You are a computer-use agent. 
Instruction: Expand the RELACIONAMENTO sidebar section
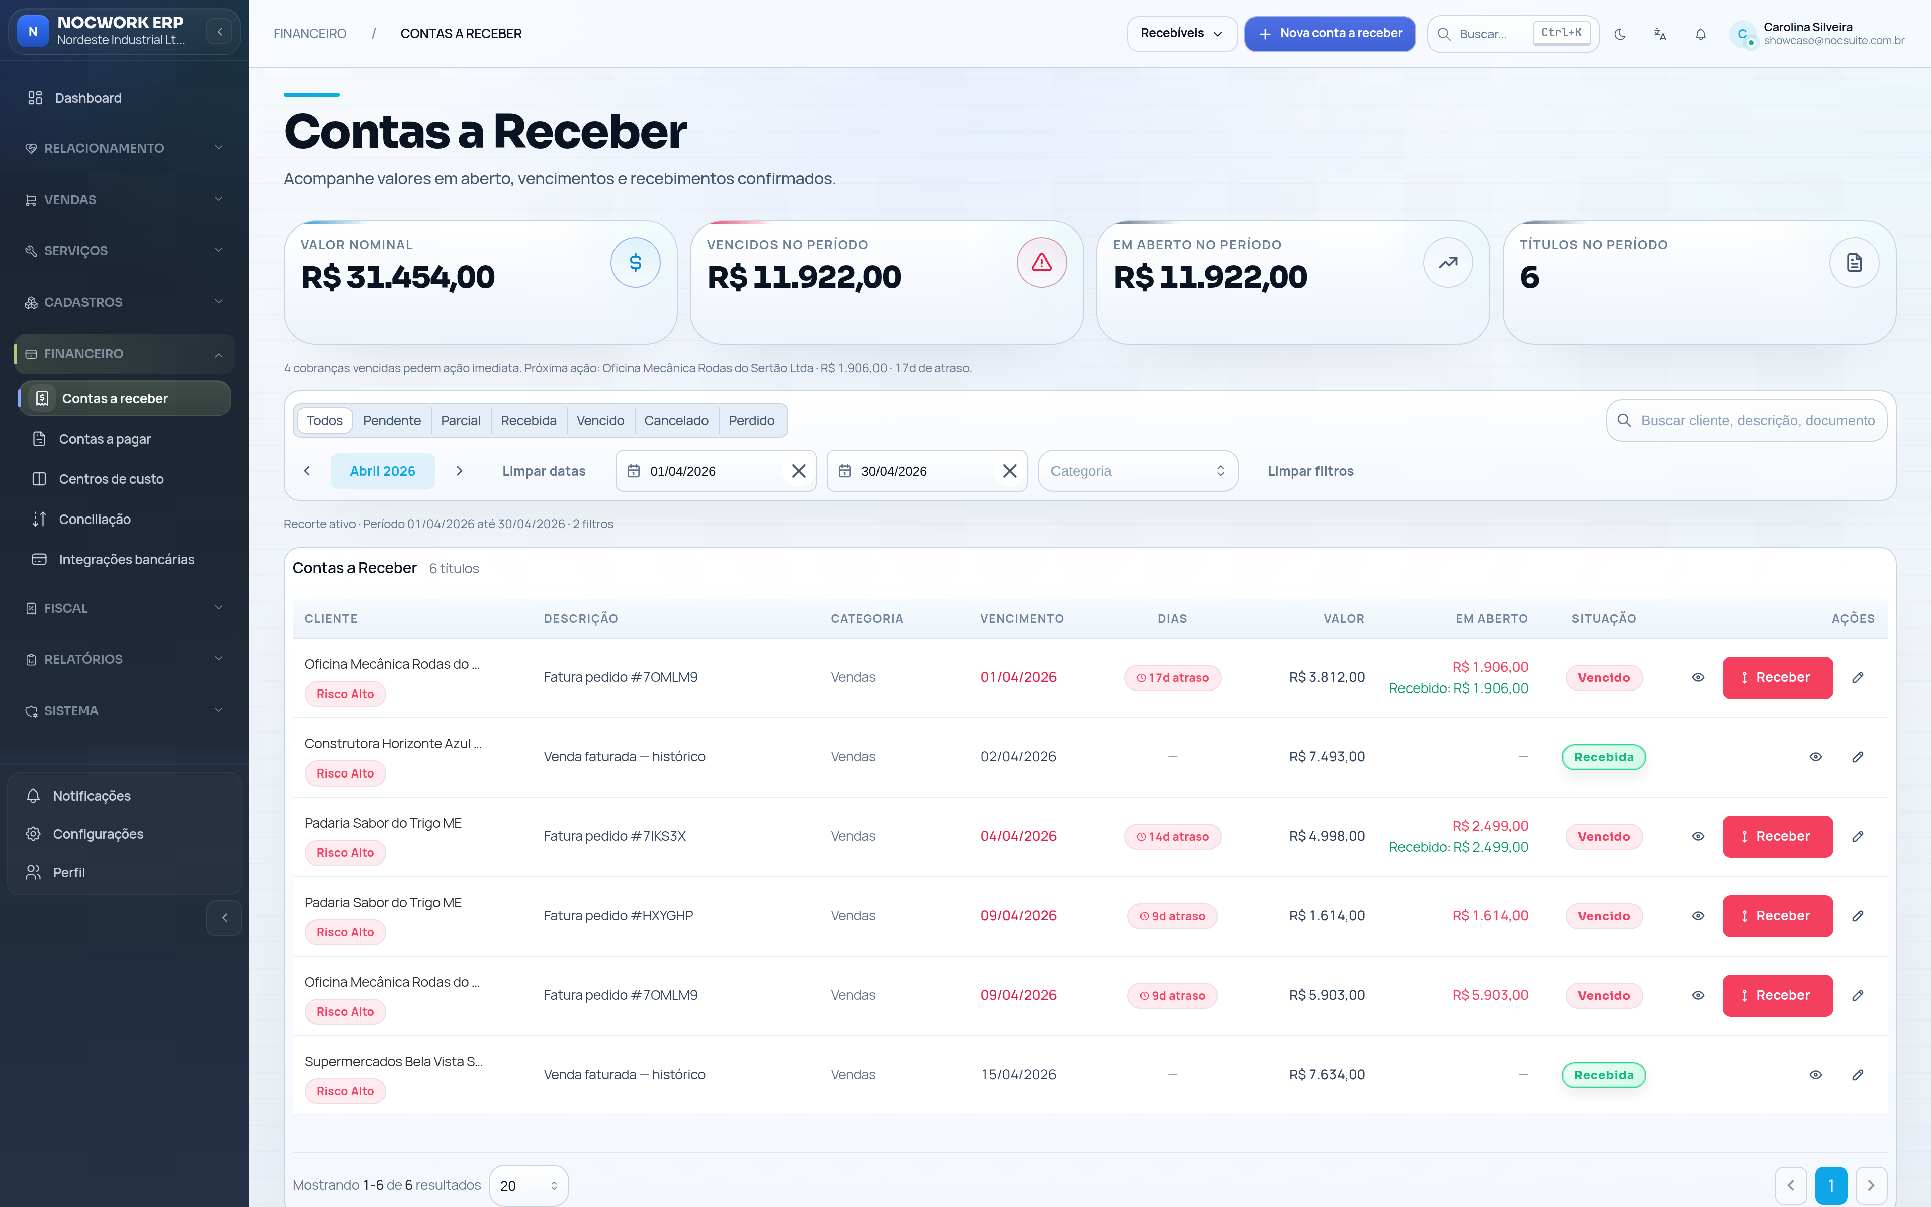click(x=125, y=148)
